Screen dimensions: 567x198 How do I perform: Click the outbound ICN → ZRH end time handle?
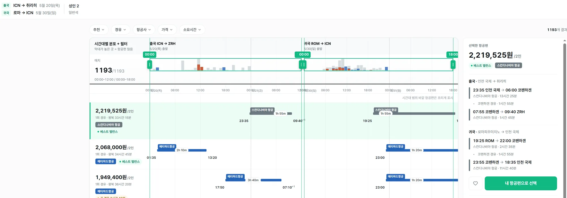(301, 65)
